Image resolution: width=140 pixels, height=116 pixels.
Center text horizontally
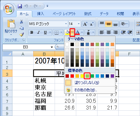108,32
